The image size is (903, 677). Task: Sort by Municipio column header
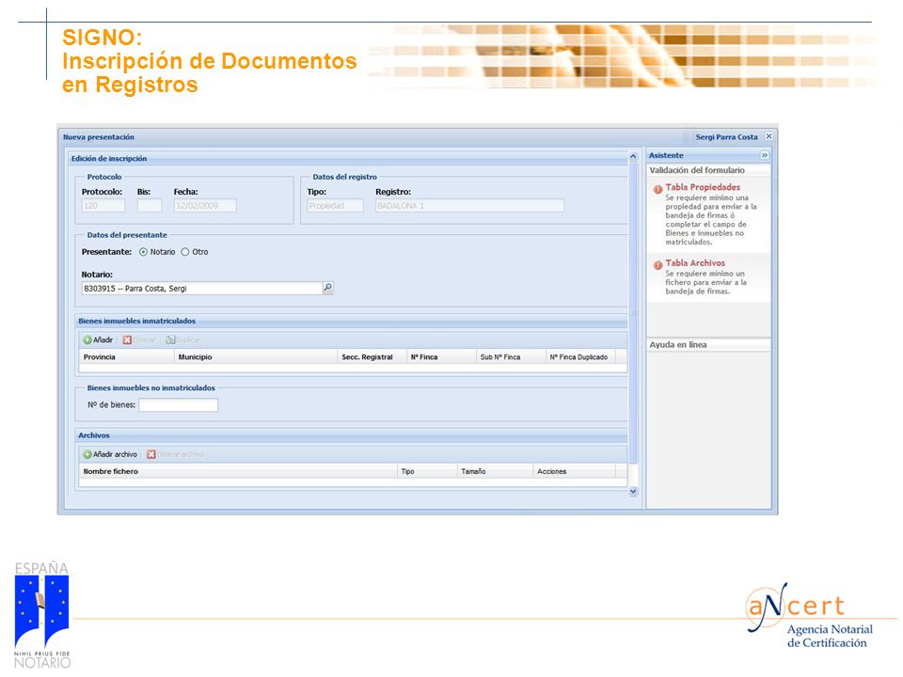coord(255,357)
